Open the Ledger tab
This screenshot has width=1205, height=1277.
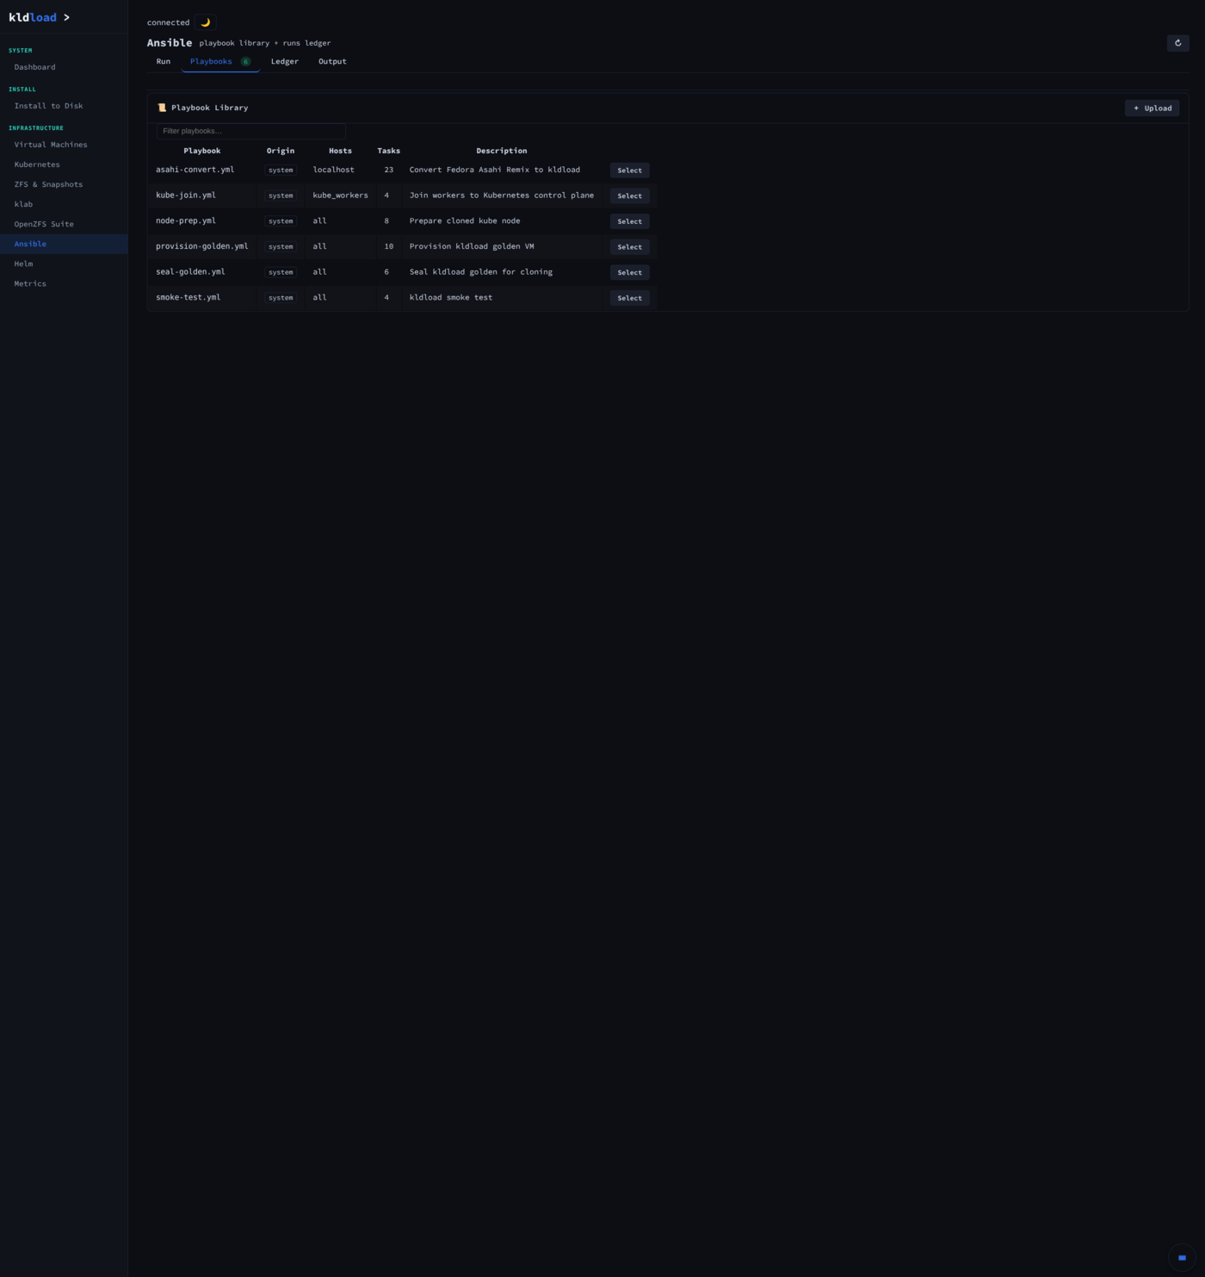[285, 61]
